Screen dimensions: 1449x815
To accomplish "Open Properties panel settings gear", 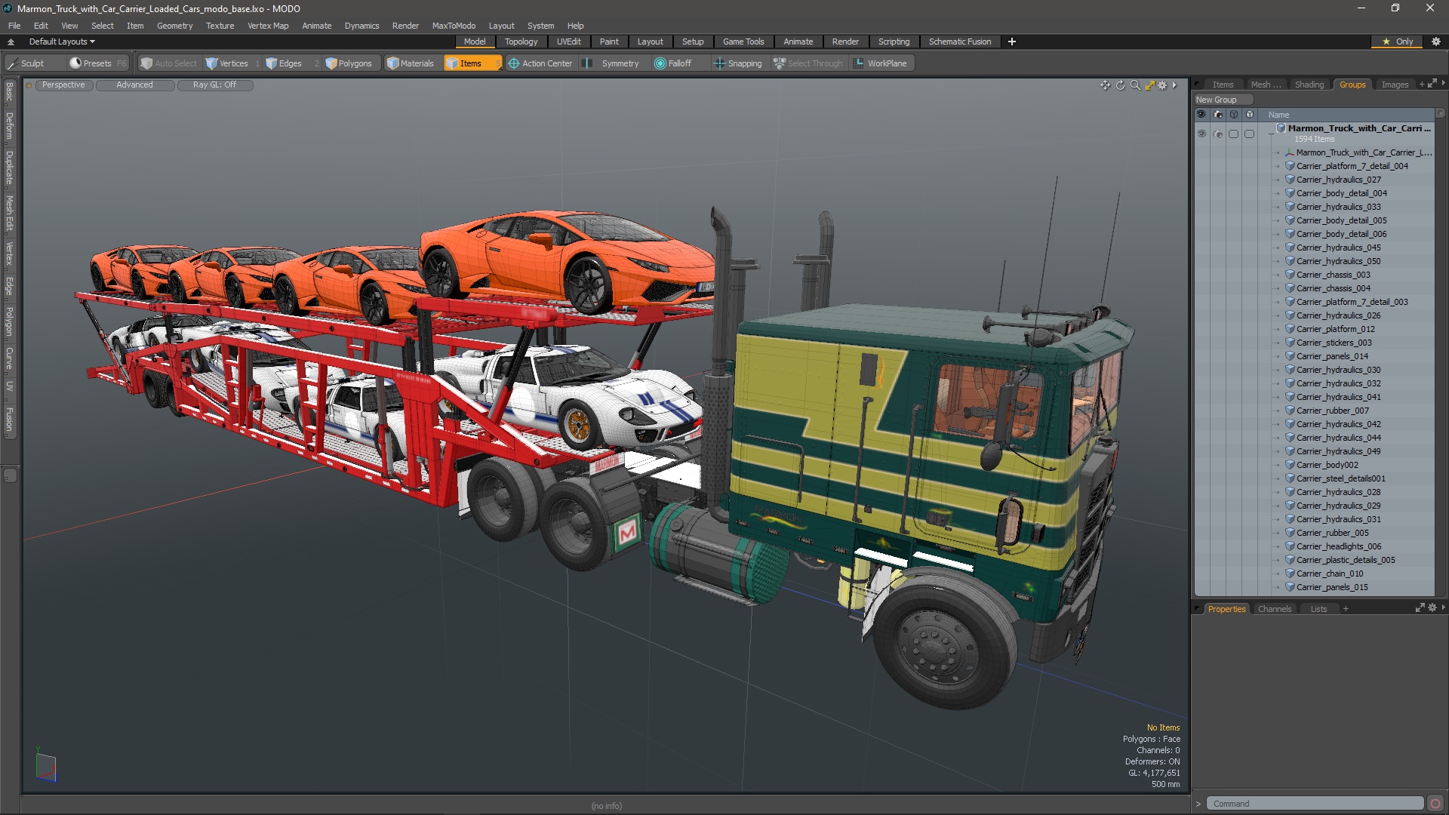I will coord(1432,608).
